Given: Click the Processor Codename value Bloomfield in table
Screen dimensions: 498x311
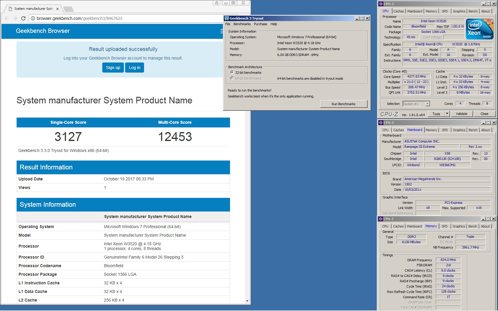Looking at the screenshot, I should (x=114, y=266).
